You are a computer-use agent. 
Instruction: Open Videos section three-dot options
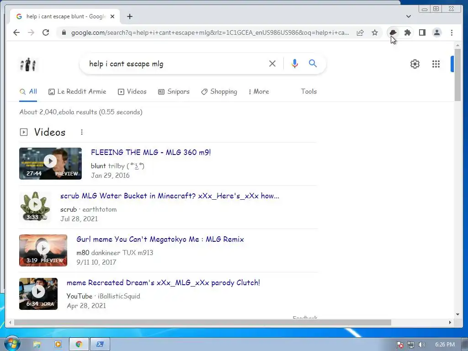(x=81, y=132)
